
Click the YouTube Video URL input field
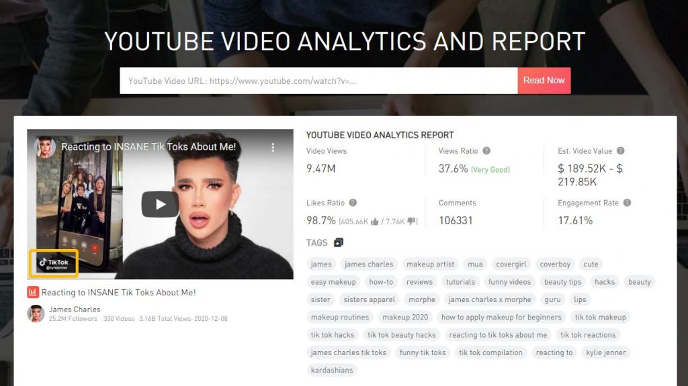click(318, 81)
